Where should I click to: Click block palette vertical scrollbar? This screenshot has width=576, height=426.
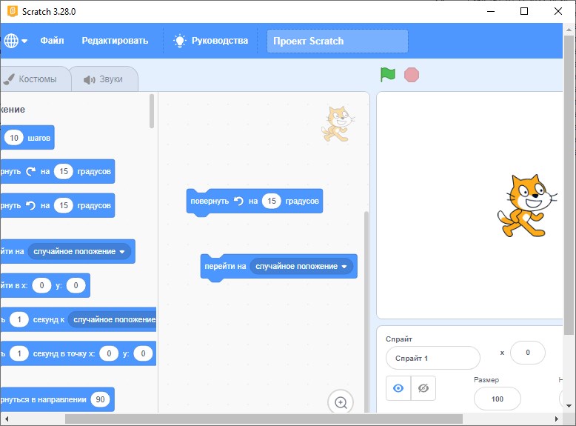(x=151, y=111)
